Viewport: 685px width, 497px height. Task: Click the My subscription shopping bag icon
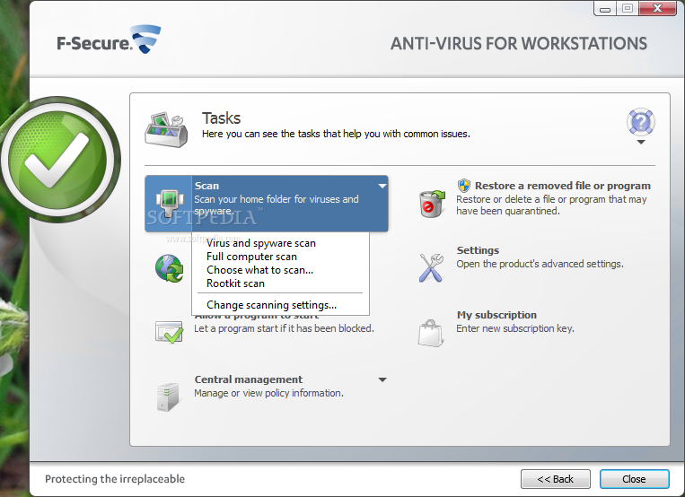(431, 333)
